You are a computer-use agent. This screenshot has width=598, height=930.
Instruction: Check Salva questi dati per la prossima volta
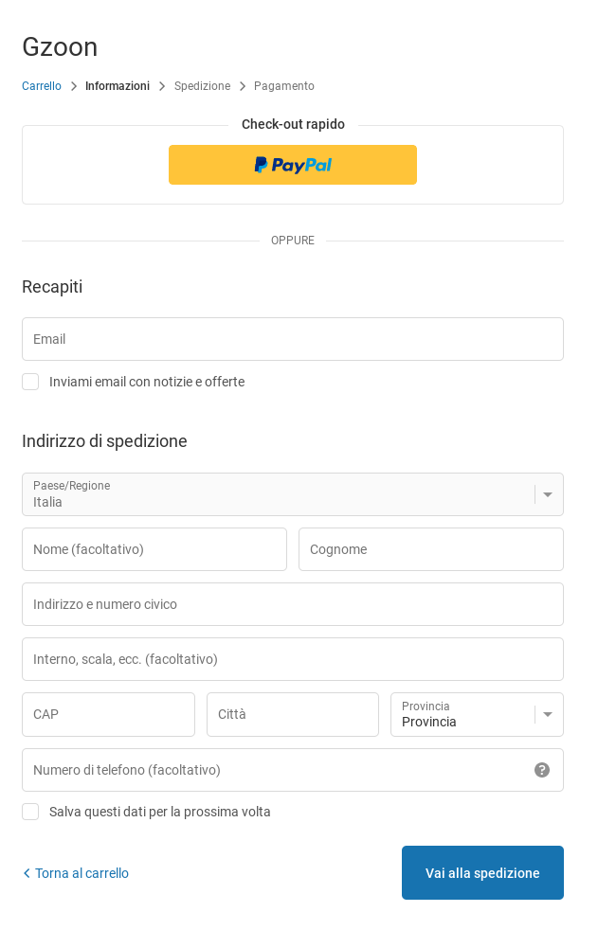[30, 812]
